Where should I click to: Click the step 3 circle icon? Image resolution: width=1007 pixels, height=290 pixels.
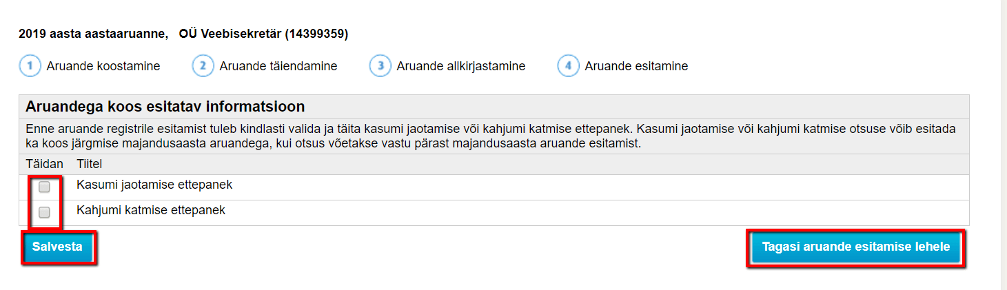(380, 66)
